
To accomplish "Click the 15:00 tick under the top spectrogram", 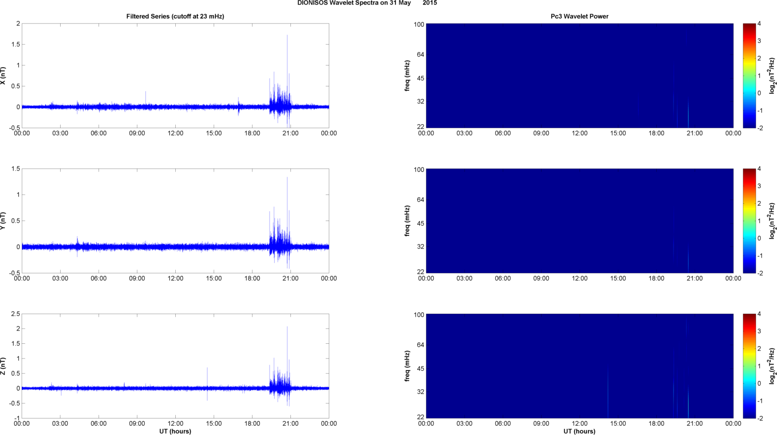I will tap(618, 133).
